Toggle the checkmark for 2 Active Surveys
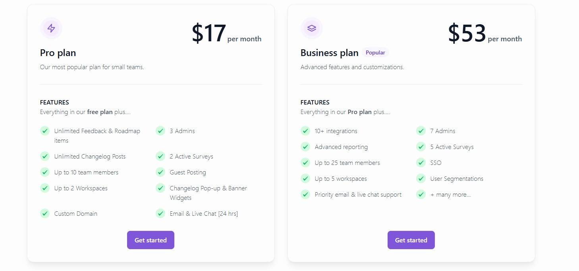This screenshot has width=579, height=271. [x=160, y=156]
